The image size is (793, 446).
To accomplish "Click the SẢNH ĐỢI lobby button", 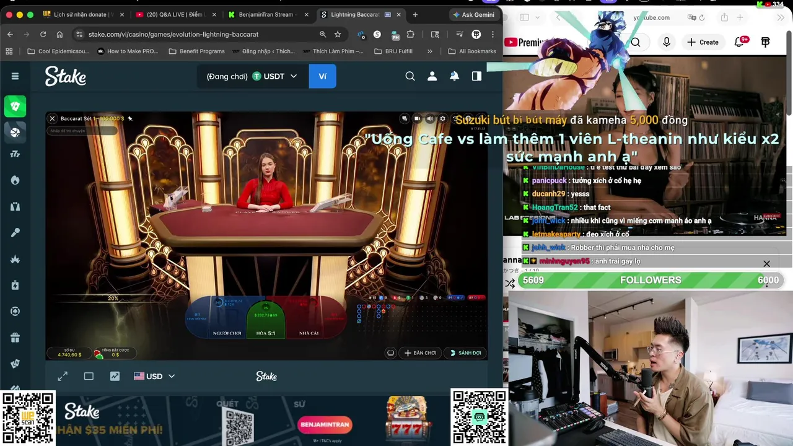I will pyautogui.click(x=466, y=352).
